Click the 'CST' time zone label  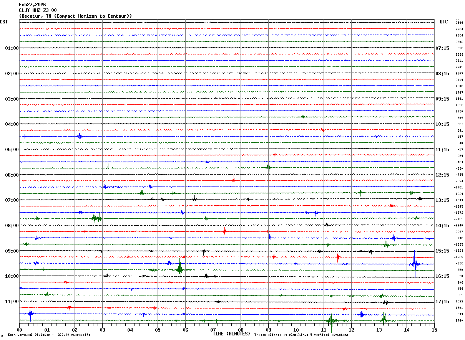click(4, 22)
